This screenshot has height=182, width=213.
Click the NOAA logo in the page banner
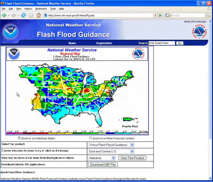10,32
